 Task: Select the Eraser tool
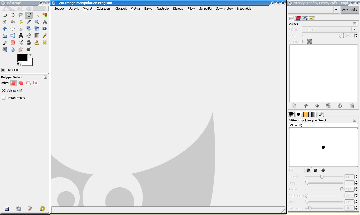click(x=13, y=42)
